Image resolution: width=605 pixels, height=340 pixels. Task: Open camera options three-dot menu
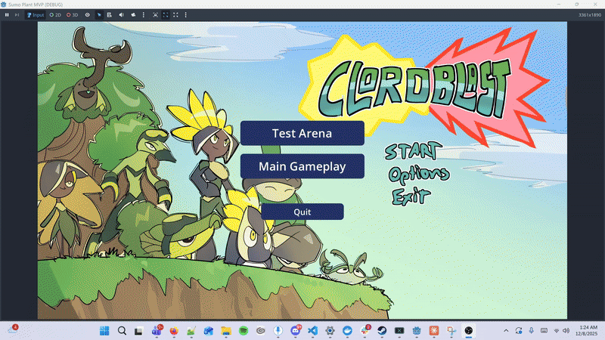143,14
